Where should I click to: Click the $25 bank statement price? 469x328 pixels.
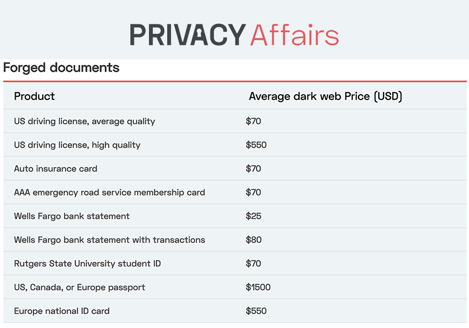[x=253, y=216]
